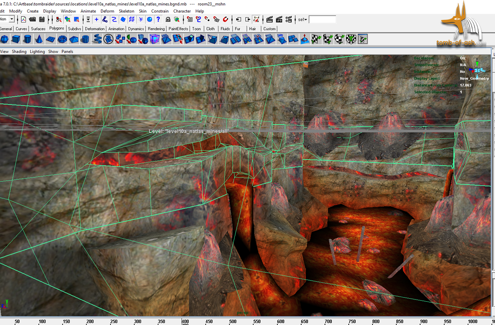Create a polygon pipe from the shelf
The width and height of the screenshot is (495, 325).
click(x=85, y=39)
